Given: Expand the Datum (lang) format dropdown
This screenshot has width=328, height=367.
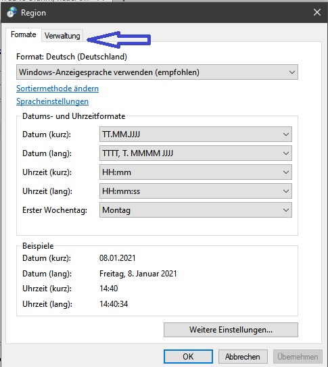Looking at the screenshot, I should coord(195,153).
